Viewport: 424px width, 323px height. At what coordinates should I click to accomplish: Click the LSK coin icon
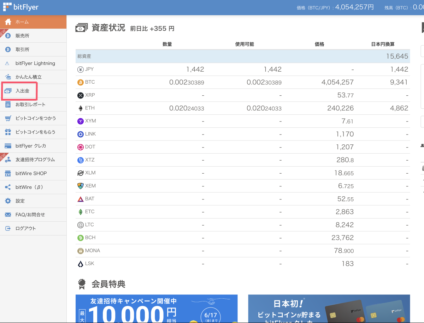click(x=81, y=264)
